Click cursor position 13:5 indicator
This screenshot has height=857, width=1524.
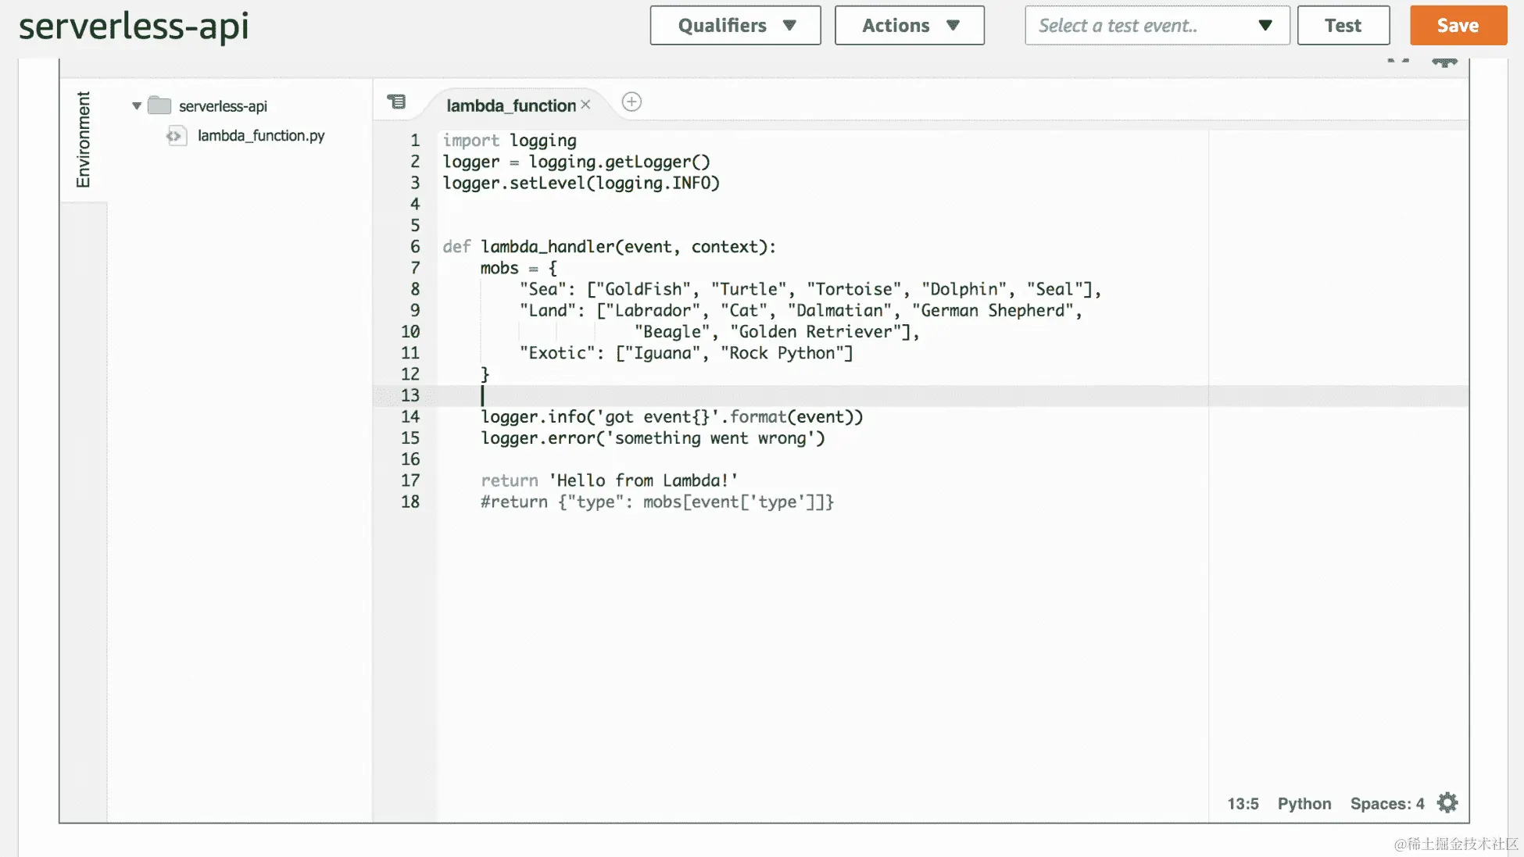coord(1243,804)
